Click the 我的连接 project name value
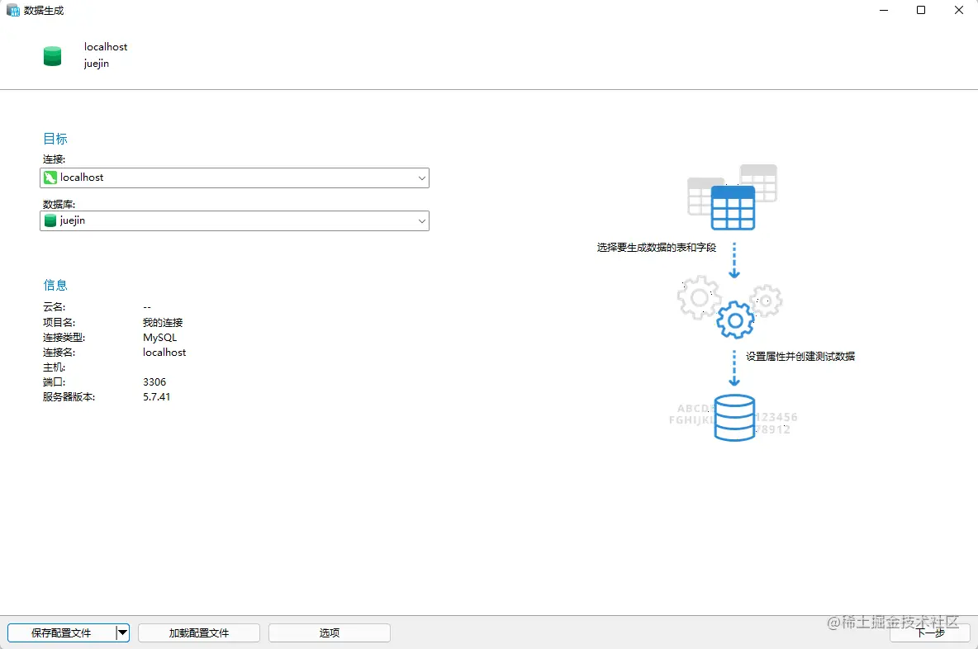The width and height of the screenshot is (978, 649). point(163,322)
